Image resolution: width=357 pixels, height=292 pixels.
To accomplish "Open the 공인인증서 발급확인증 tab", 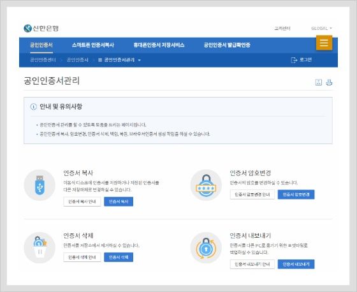I will tap(227, 45).
